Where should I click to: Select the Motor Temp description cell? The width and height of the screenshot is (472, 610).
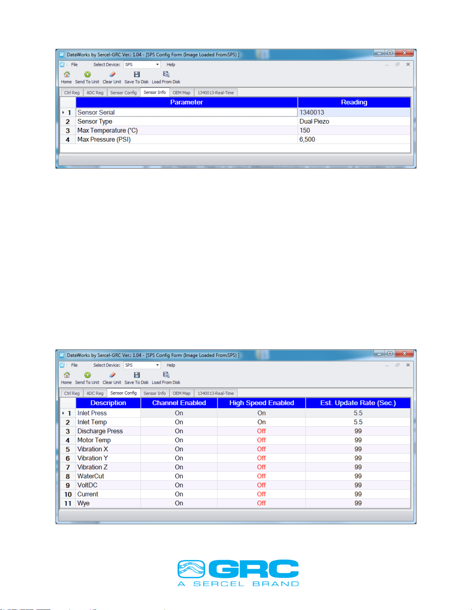108,440
